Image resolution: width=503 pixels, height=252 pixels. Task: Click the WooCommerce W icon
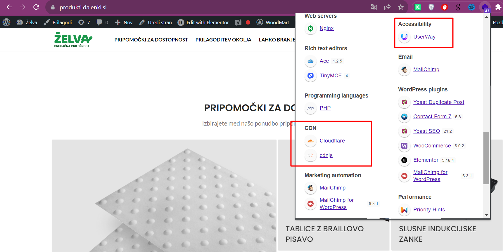(404, 146)
